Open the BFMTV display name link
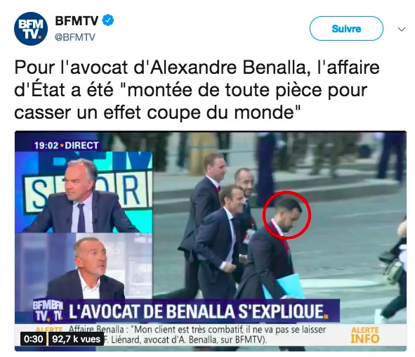 tap(77, 20)
